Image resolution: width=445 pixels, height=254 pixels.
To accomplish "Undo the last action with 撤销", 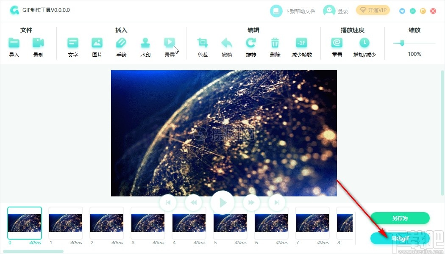I will (227, 43).
